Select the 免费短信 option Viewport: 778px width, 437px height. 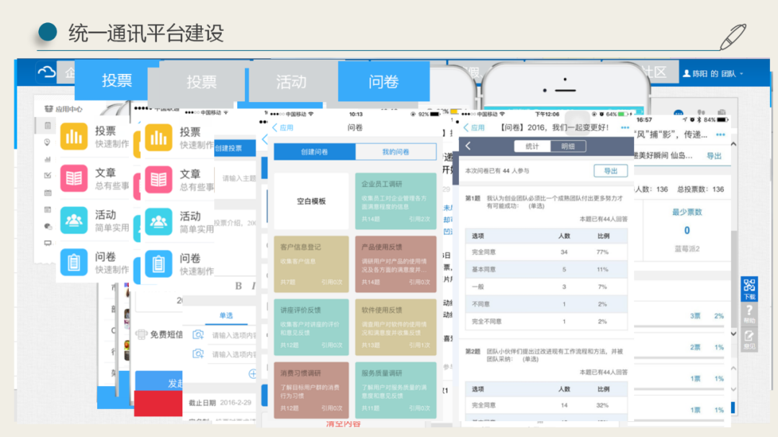[160, 334]
